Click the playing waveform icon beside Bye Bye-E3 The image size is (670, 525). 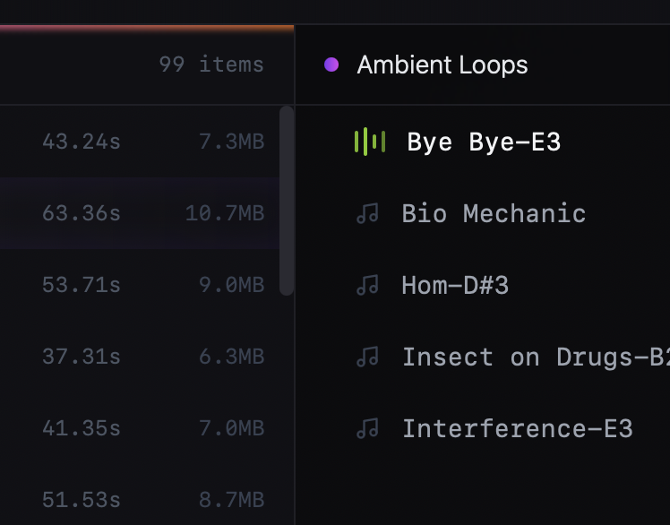pos(370,142)
